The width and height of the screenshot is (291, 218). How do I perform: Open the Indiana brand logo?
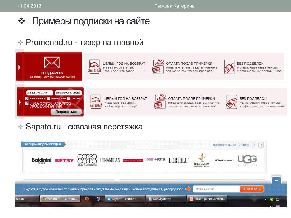pyautogui.click(x=202, y=160)
